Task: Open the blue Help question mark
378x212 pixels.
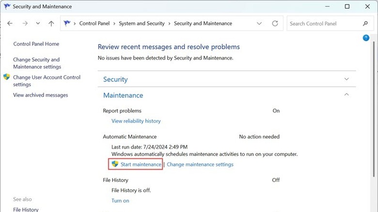Action: point(366,38)
